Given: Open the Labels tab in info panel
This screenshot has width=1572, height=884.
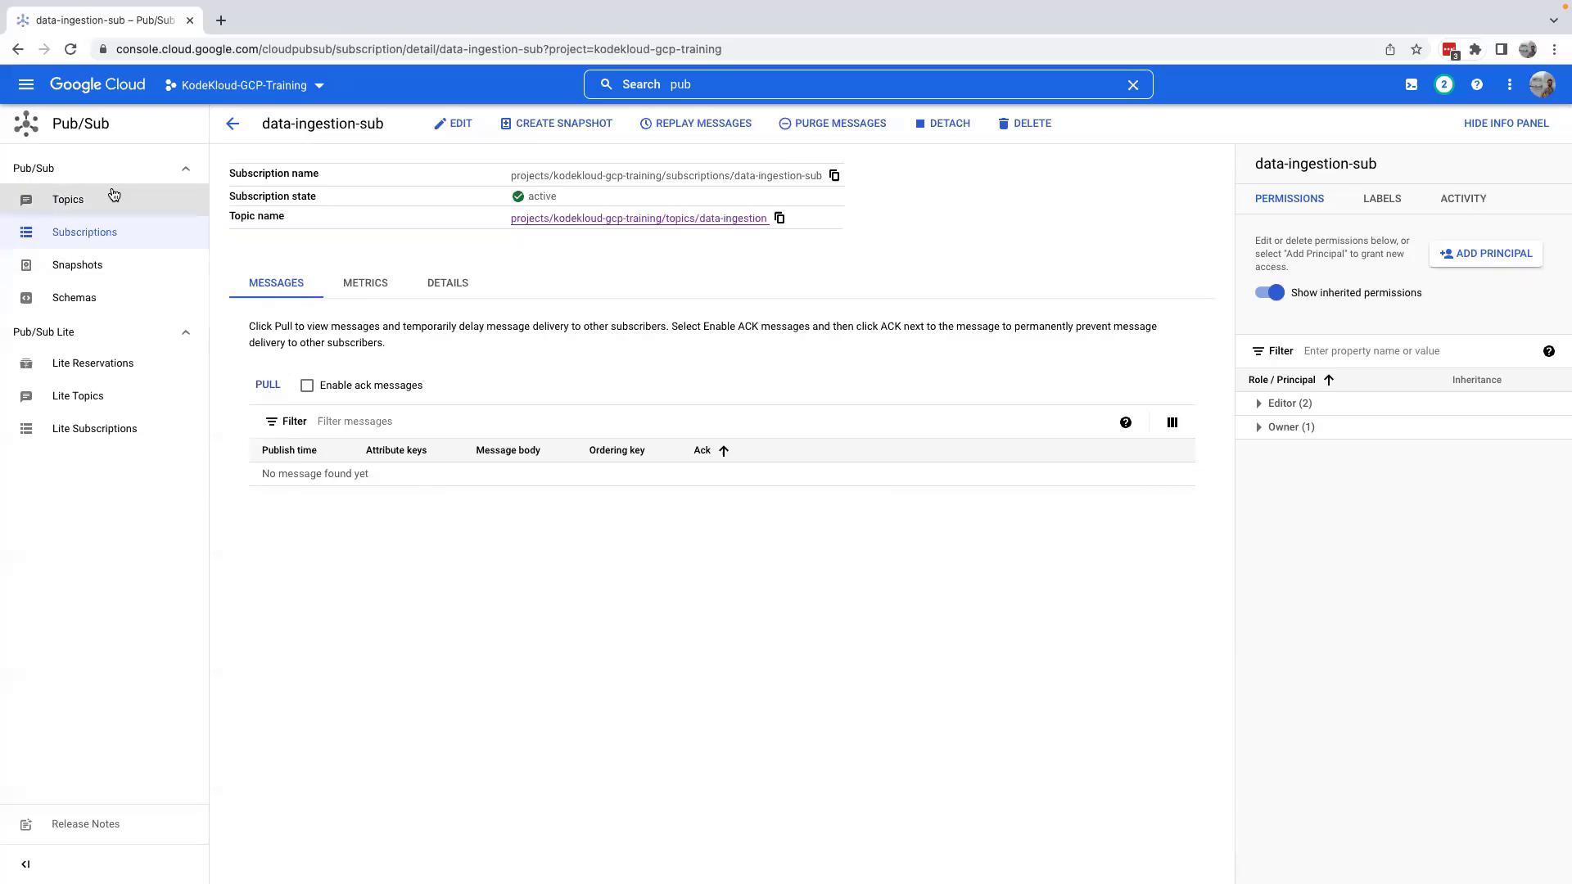Looking at the screenshot, I should coord(1381,199).
